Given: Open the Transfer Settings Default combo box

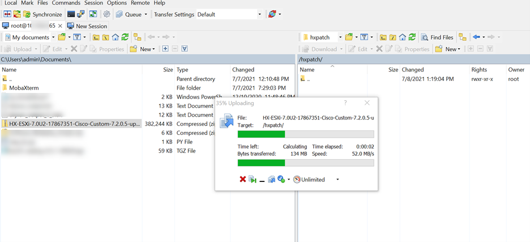Looking at the screenshot, I should click(229, 14).
